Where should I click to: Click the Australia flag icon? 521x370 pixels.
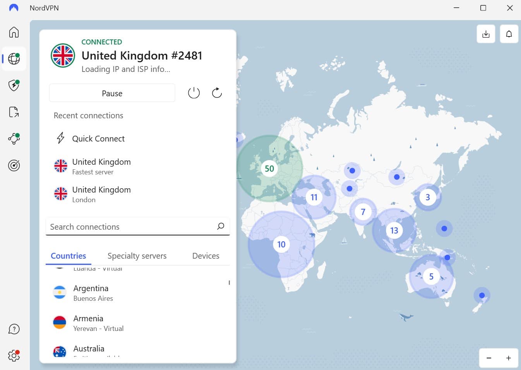60,351
